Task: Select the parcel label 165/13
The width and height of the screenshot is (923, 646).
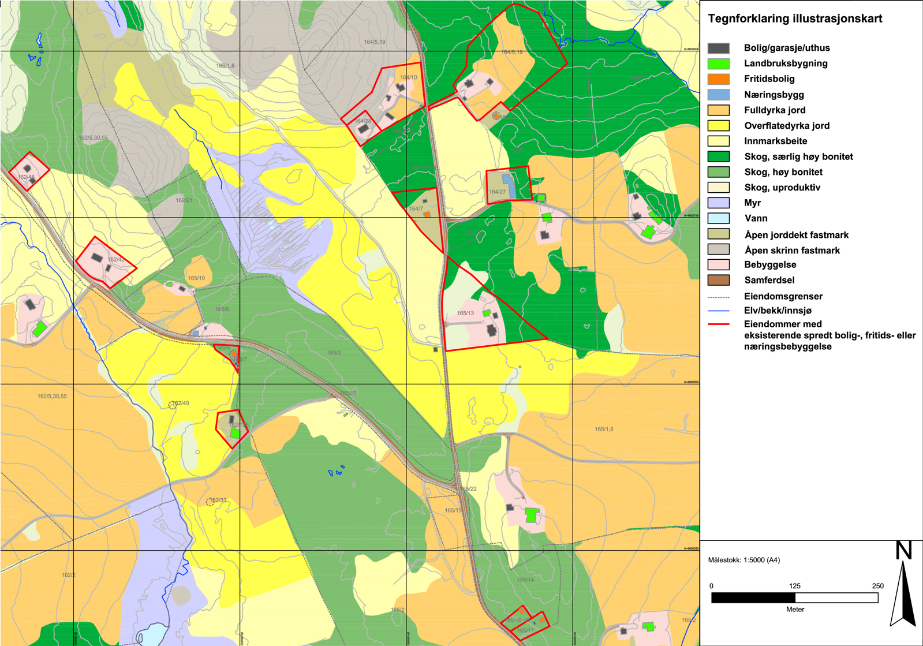Action: [465, 313]
